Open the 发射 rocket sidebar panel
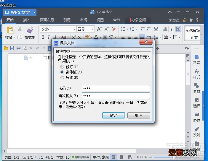Screen dimensions: 208x161 (x=197, y=132)
